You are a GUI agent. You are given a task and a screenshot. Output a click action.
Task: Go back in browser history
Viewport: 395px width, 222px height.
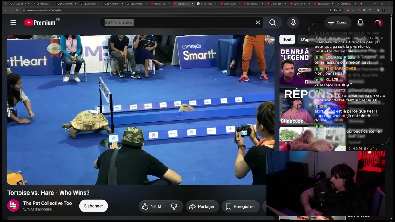[x=6, y=10]
